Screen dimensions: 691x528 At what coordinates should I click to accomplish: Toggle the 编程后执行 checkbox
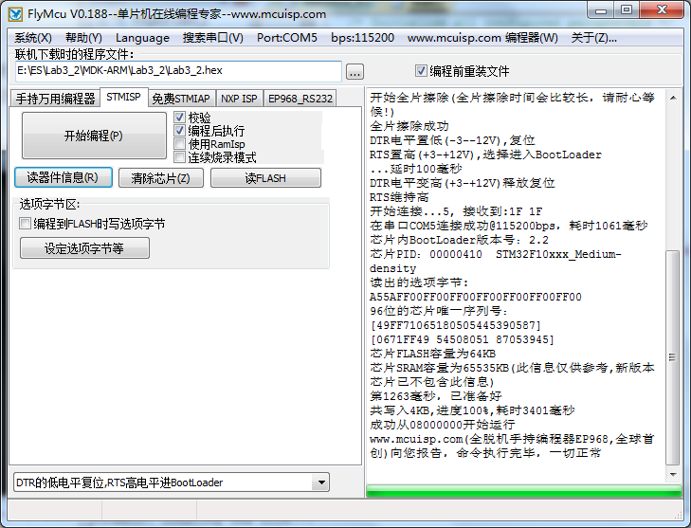179,131
